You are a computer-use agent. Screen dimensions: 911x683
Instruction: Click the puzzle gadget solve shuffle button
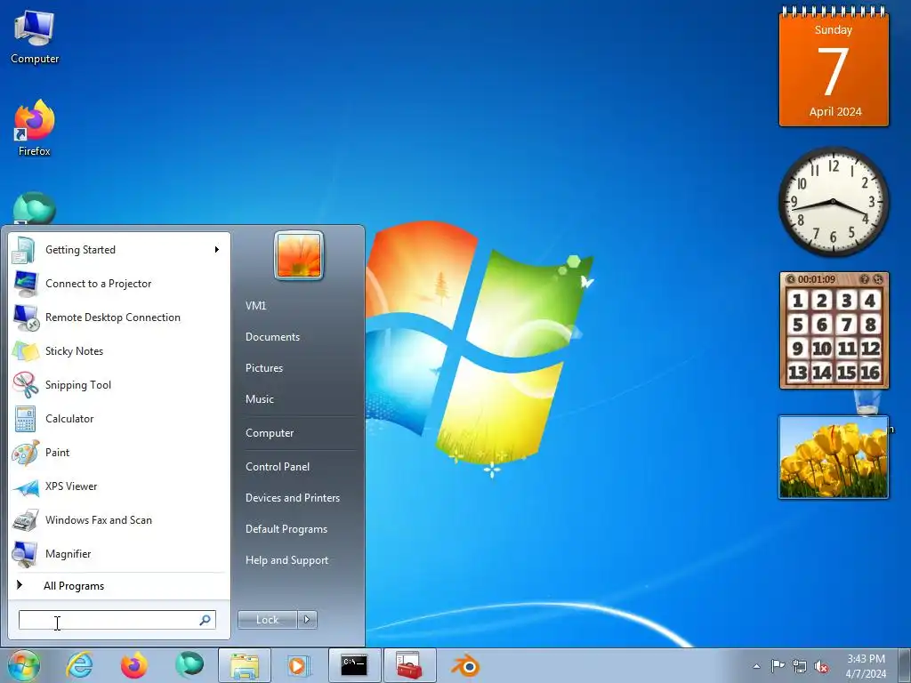878,279
